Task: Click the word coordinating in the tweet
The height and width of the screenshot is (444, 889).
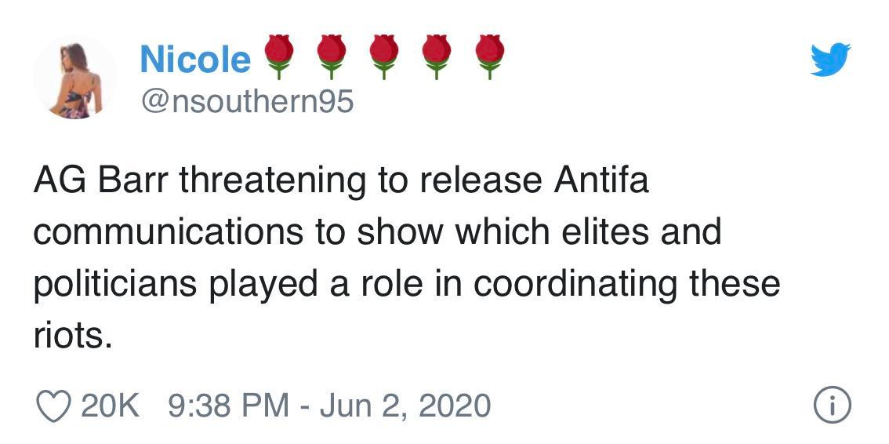Action: click(x=575, y=285)
